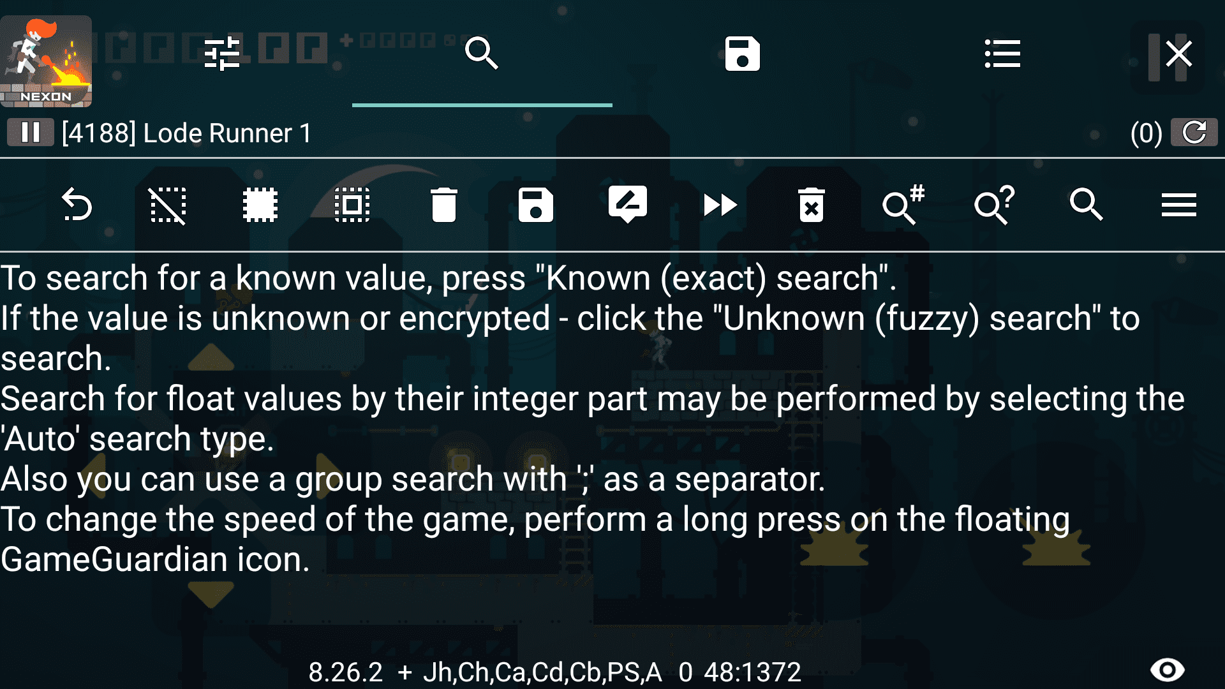Select the select all tool

pos(258,204)
